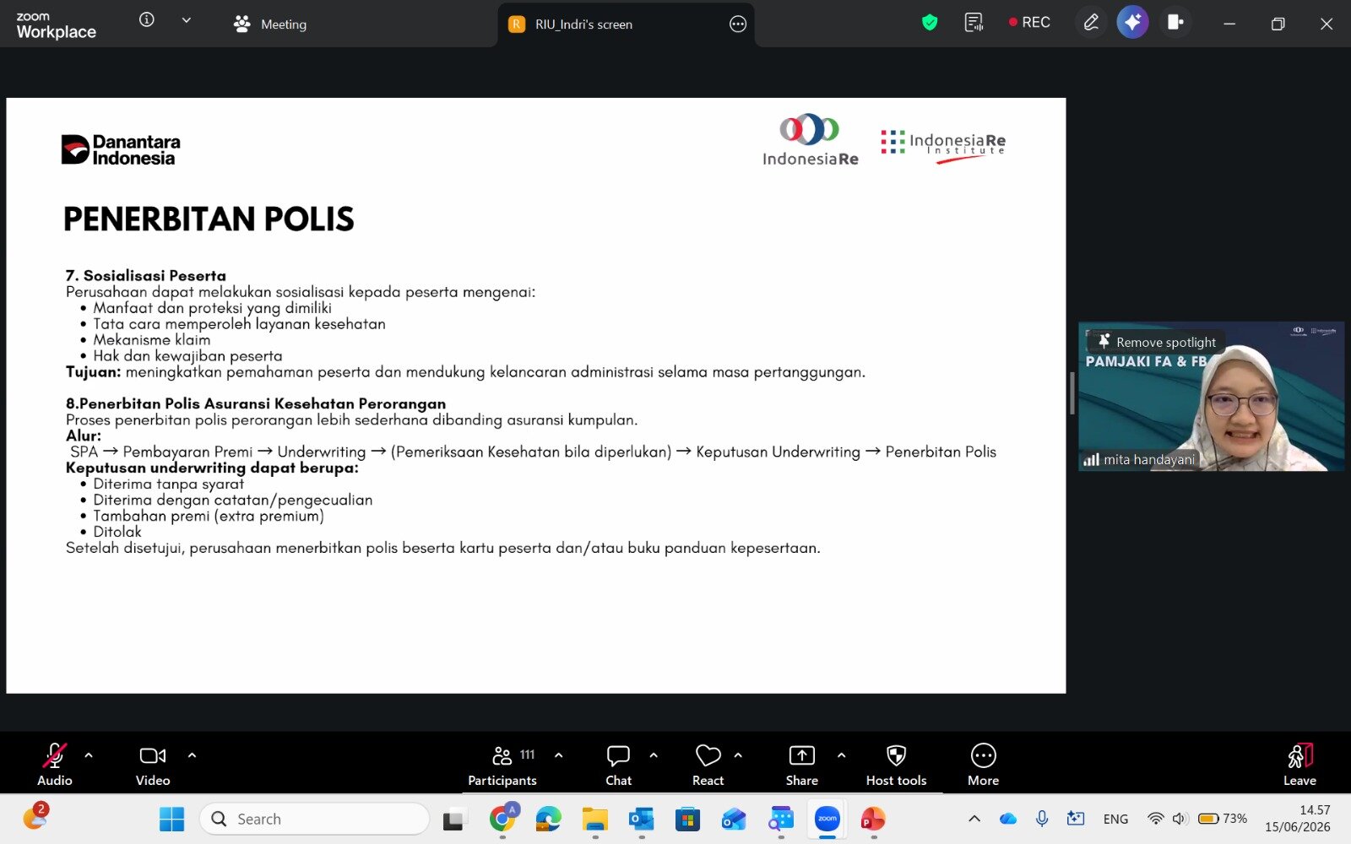Open clock and date panel
1351x844 pixels.
[1298, 819]
